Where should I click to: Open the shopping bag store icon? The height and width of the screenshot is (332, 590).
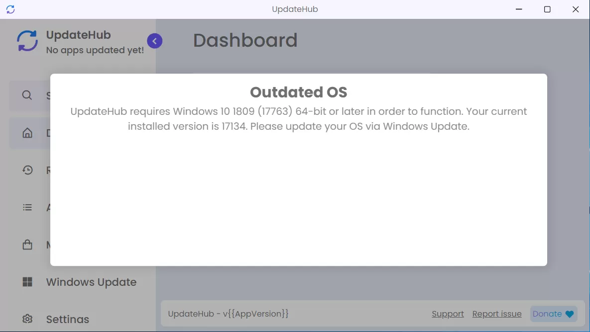(27, 245)
